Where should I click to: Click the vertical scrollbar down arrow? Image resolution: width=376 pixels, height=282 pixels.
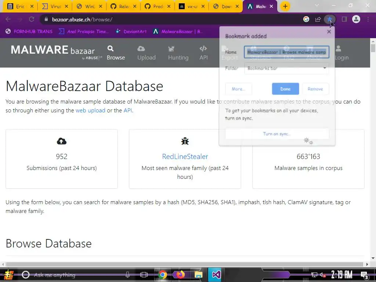373,258
